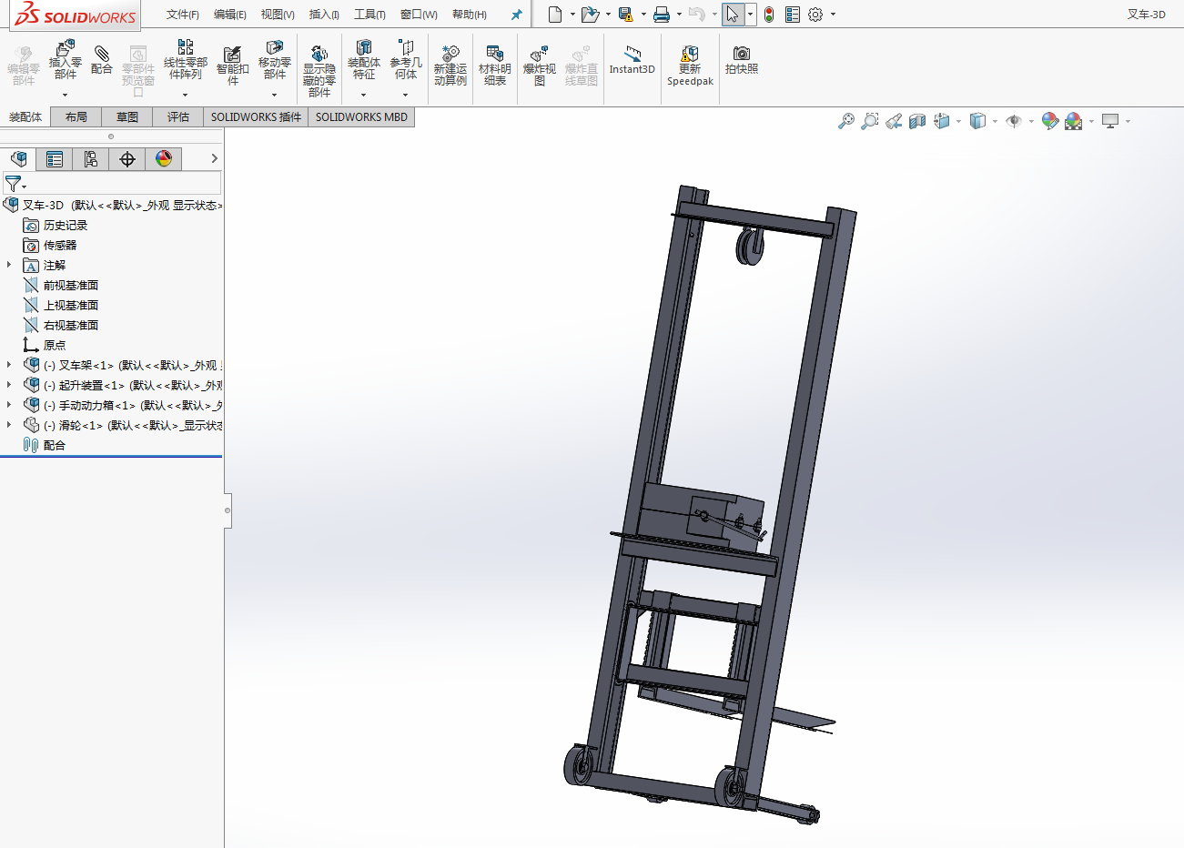
Task: Click the pin icon to pin menu bar
Action: point(516,15)
